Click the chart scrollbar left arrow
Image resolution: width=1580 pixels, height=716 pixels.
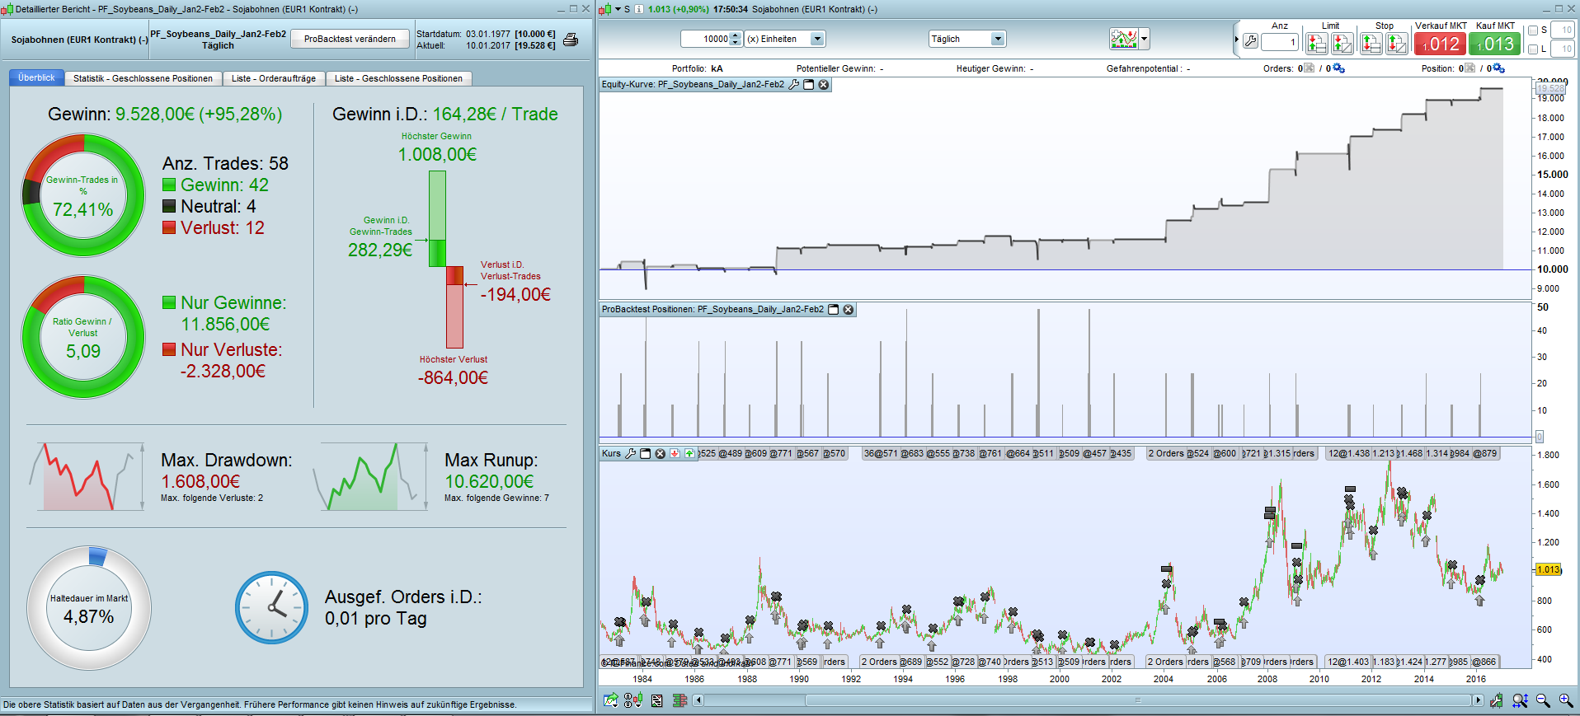click(698, 700)
